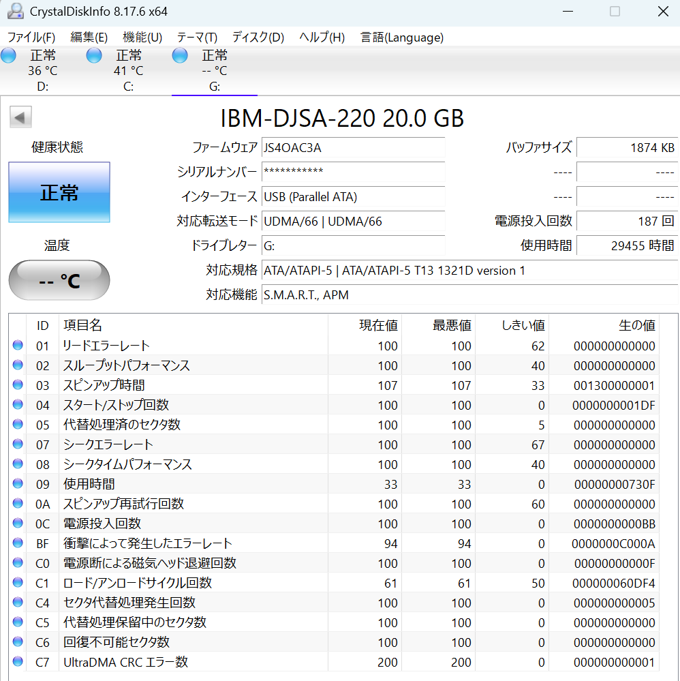The height and width of the screenshot is (681, 680).
Task: Open the テーマ(T) menu
Action: point(197,37)
